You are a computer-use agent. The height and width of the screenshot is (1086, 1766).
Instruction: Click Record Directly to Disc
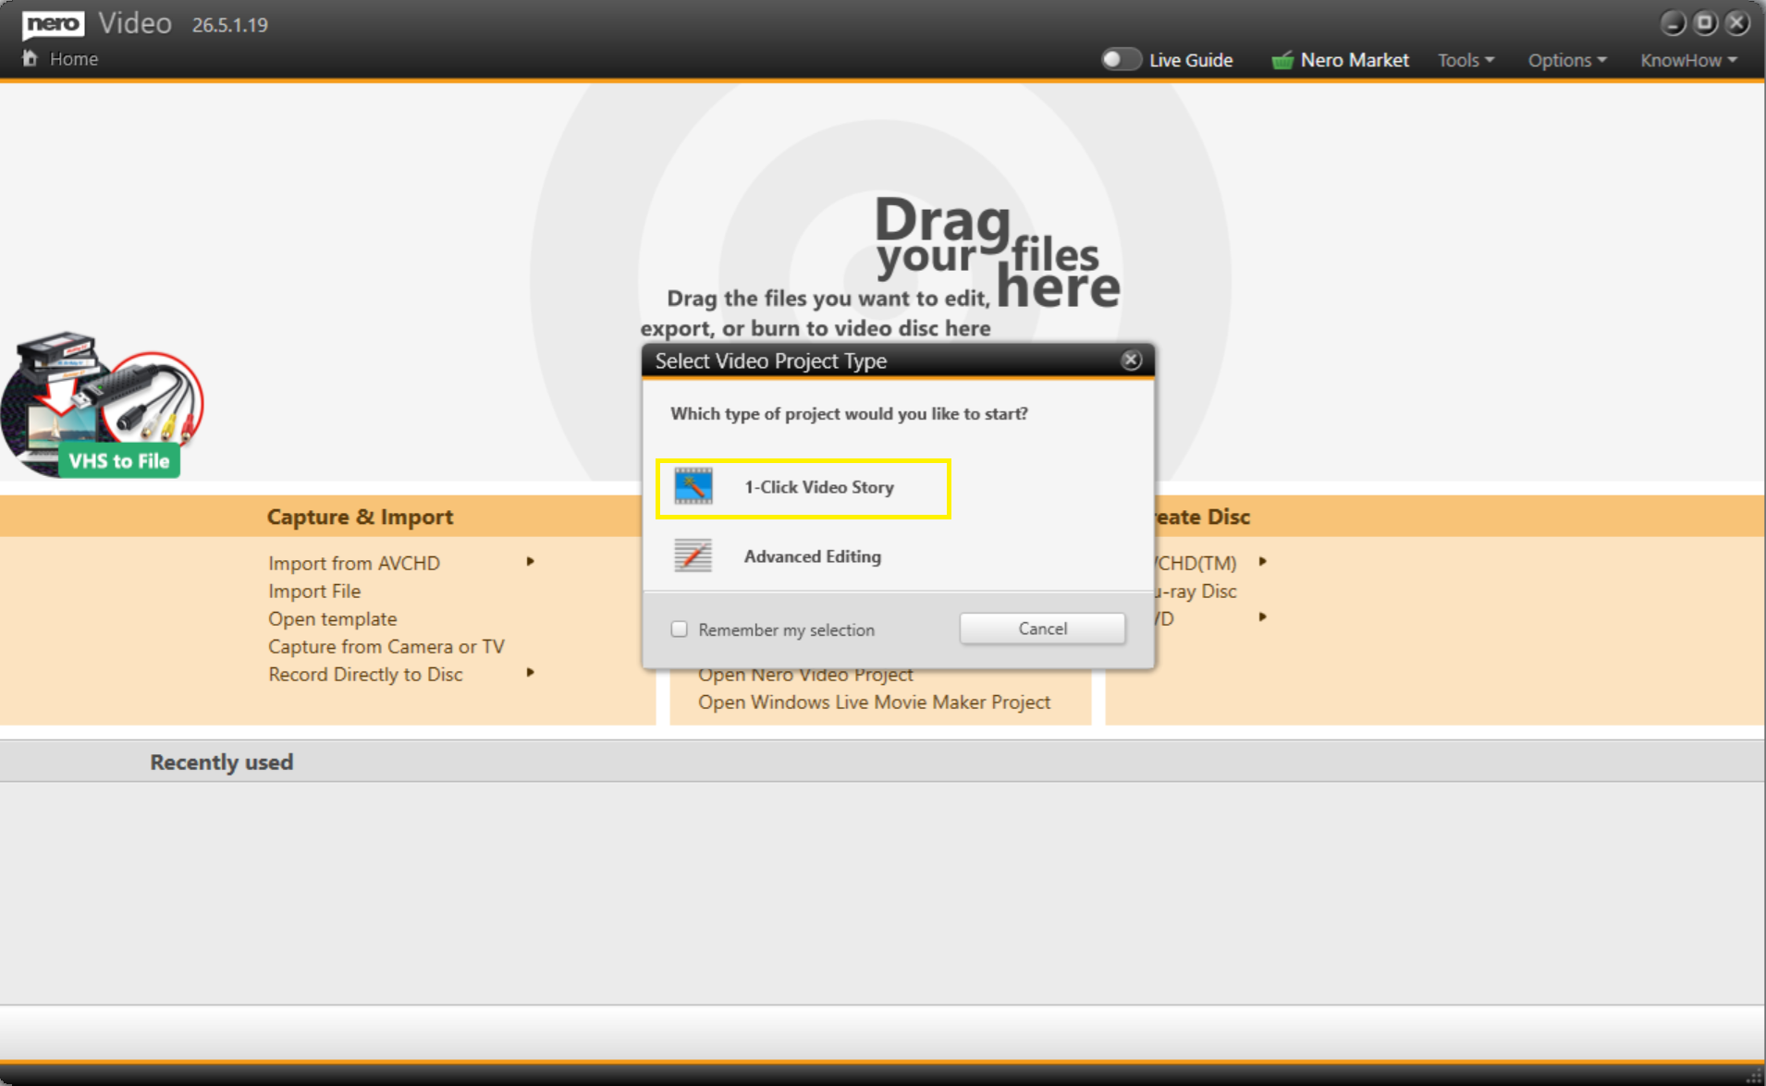pos(365,674)
